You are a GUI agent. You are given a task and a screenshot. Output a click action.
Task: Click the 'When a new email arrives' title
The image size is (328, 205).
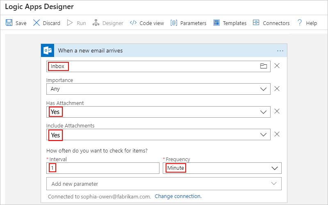coord(90,50)
